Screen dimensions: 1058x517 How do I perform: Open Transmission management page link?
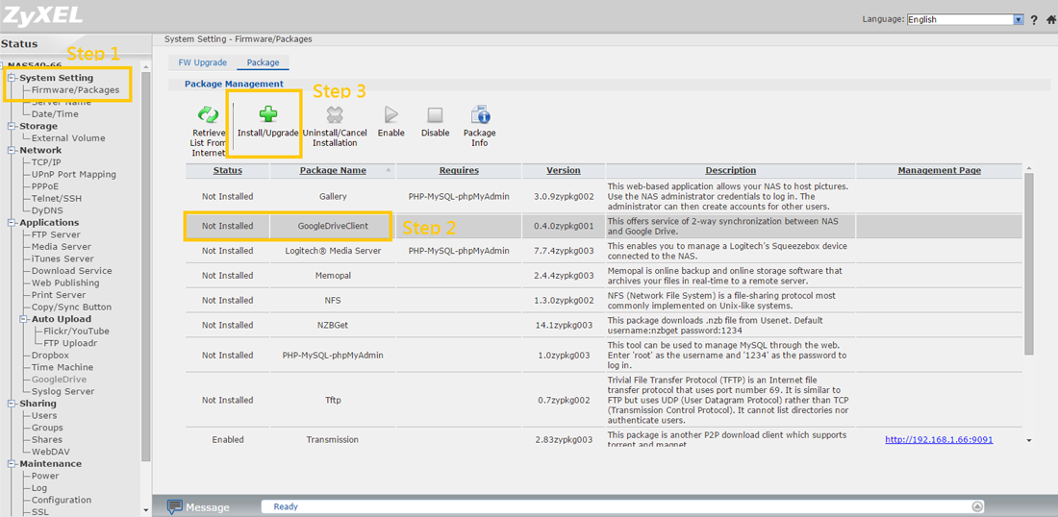[940, 440]
